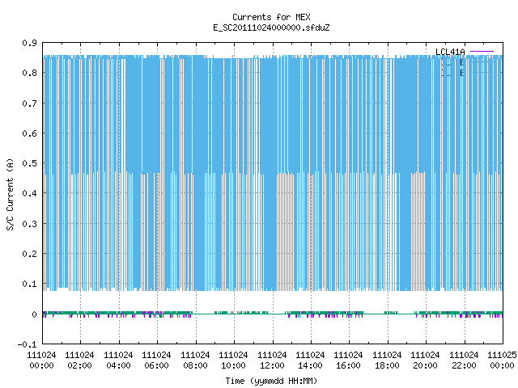Click the x-axis time label '04:00'

tap(118, 365)
